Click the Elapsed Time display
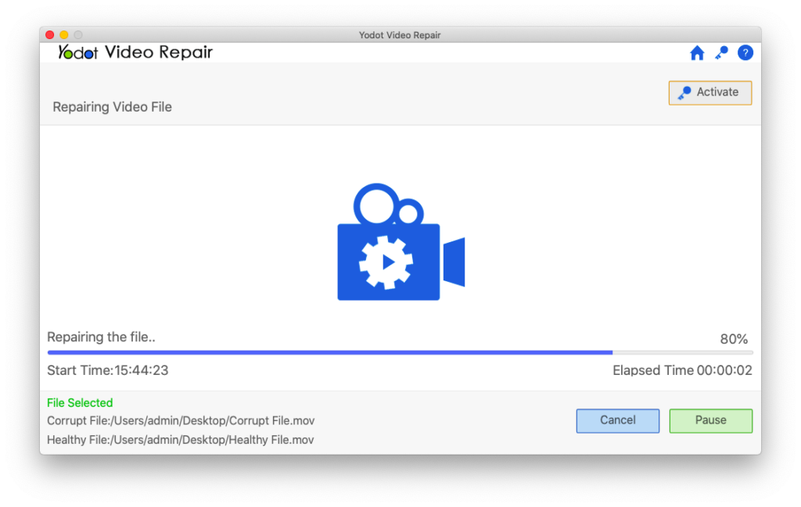Image resolution: width=801 pixels, height=507 pixels. pyautogui.click(x=681, y=370)
